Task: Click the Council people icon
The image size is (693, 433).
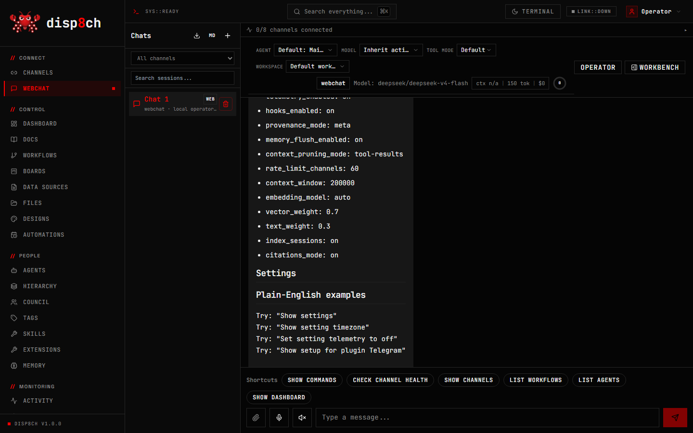Action: 14,302
